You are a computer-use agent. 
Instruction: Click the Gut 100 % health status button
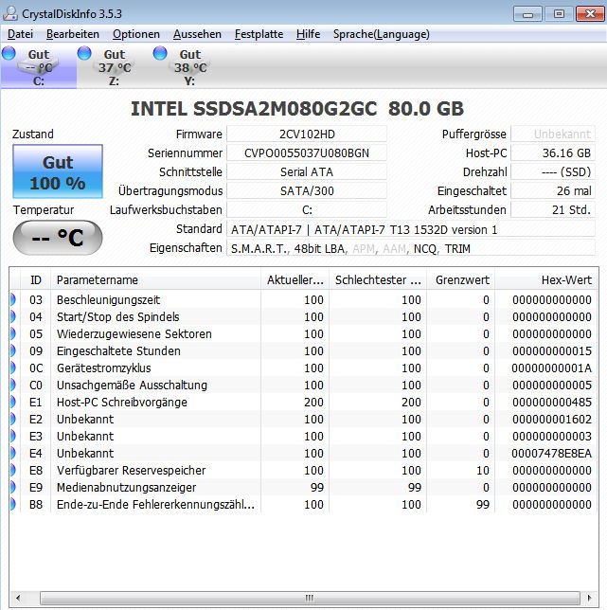(58, 171)
